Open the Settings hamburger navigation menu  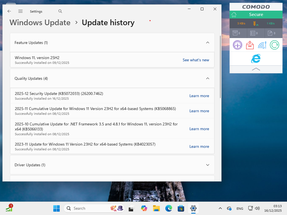point(20,11)
